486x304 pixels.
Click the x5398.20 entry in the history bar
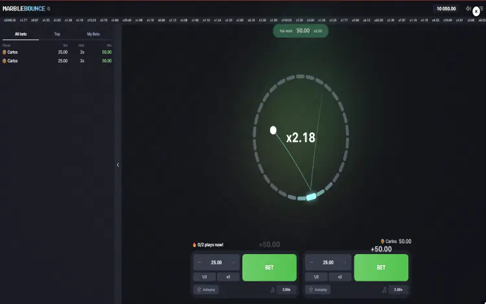point(10,20)
